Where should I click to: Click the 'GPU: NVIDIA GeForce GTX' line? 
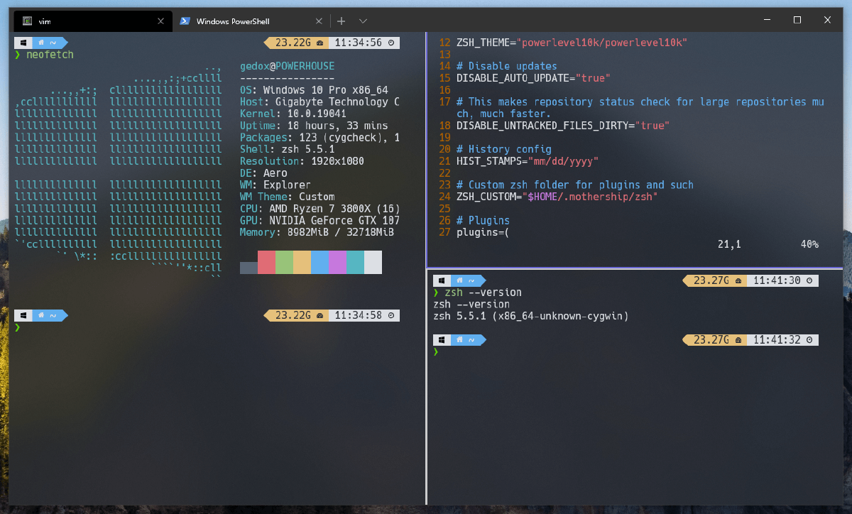point(319,220)
